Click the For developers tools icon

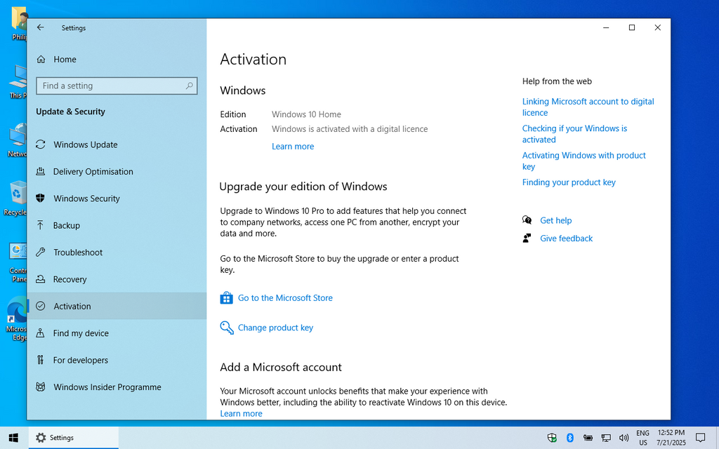pos(40,360)
